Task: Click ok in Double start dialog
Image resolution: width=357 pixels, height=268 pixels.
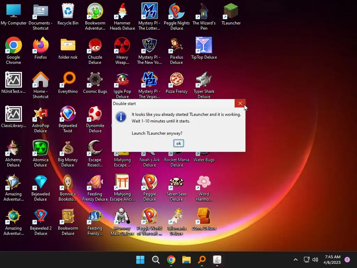Action: click(x=178, y=143)
